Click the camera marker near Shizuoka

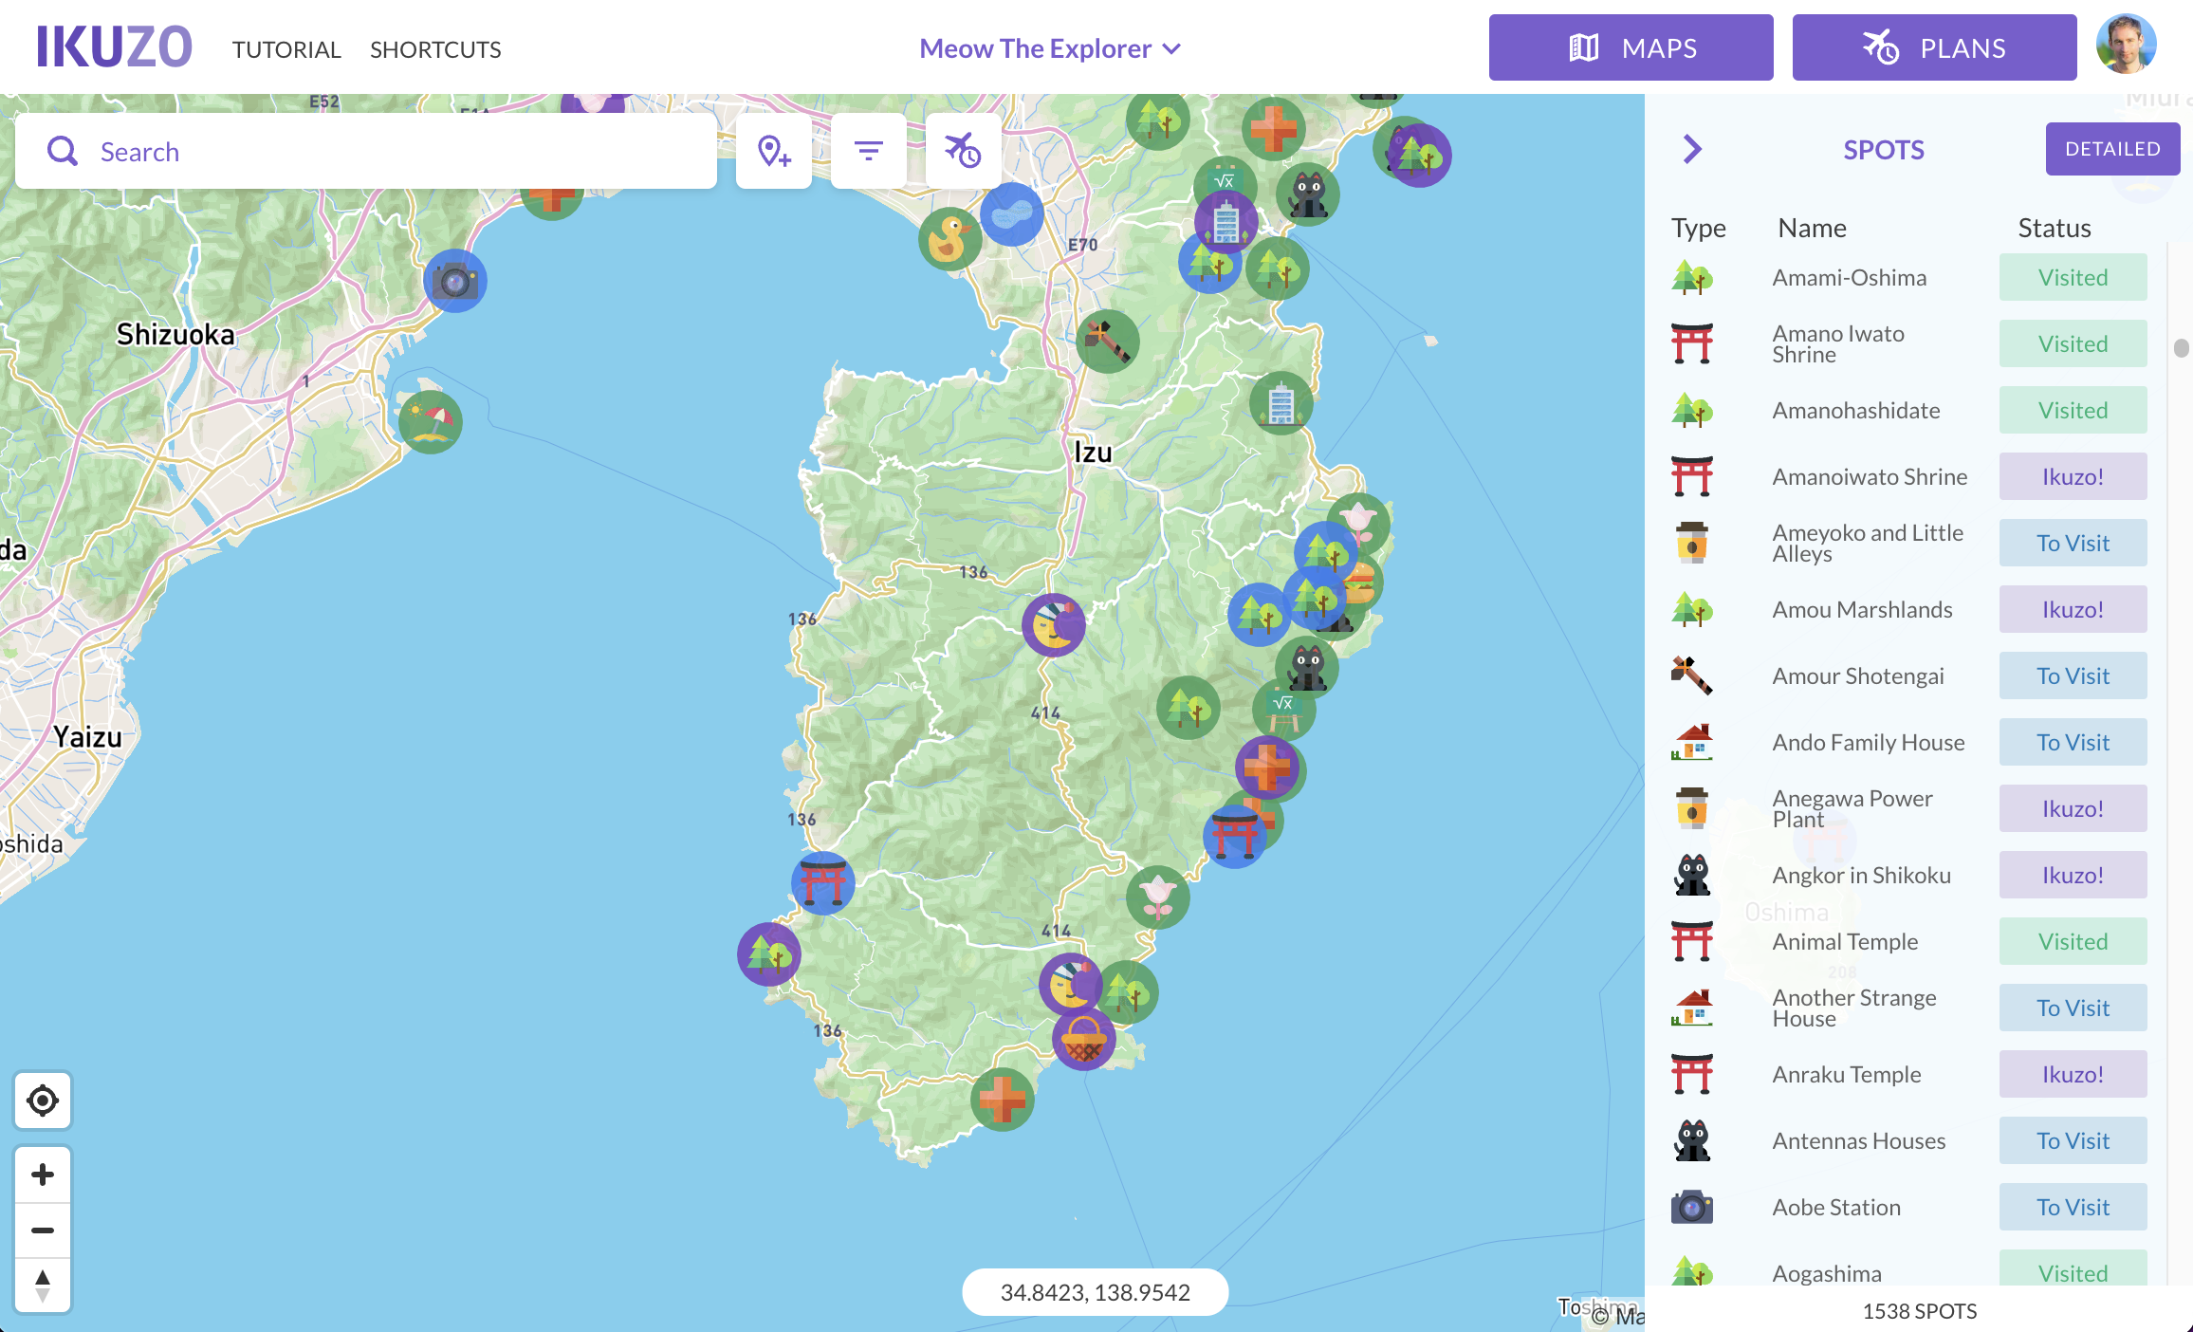click(x=455, y=281)
